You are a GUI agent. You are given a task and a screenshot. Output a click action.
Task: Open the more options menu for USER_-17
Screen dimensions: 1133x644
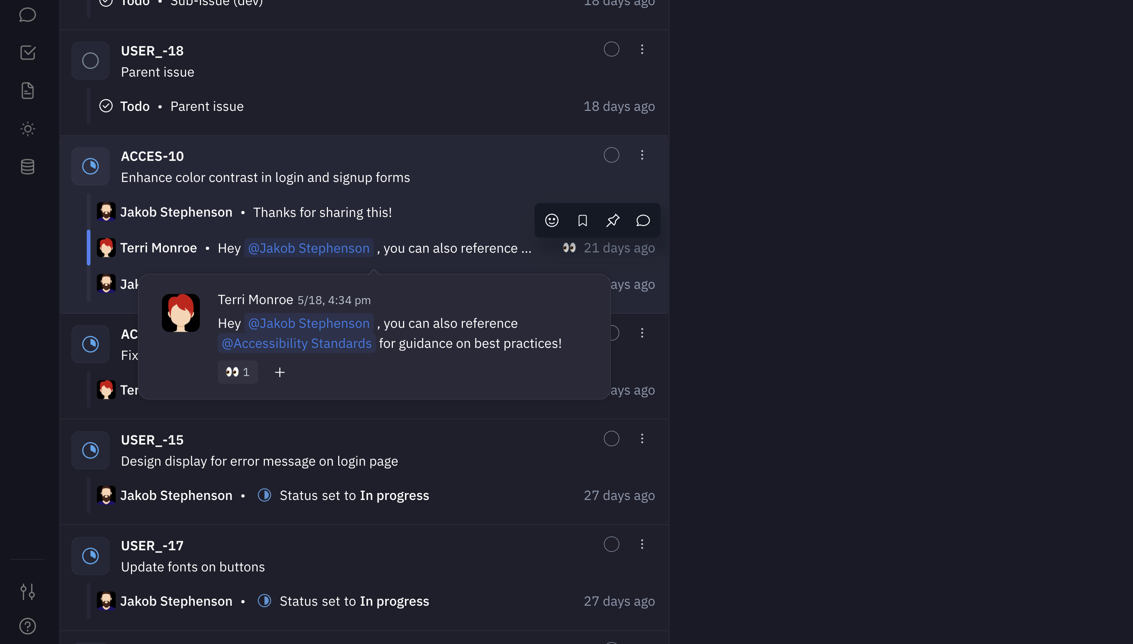[x=642, y=544]
